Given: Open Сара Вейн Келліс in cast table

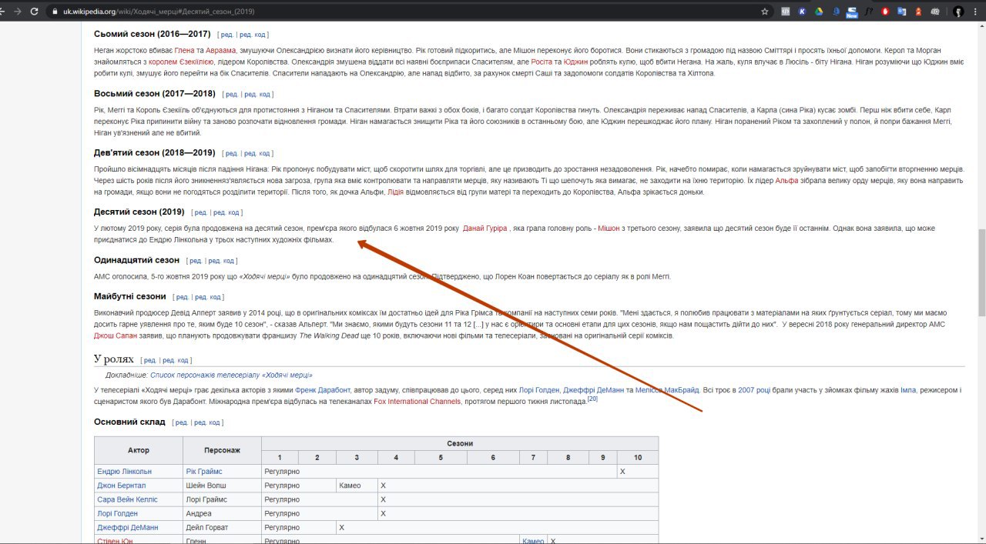Looking at the screenshot, I should [127, 499].
